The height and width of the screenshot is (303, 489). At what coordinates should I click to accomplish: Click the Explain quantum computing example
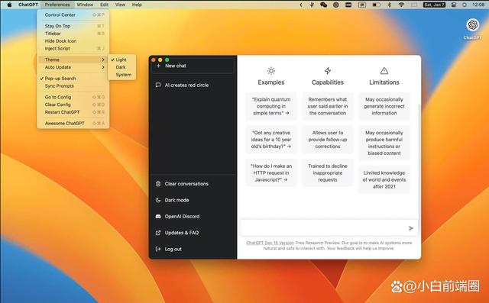[x=271, y=106]
